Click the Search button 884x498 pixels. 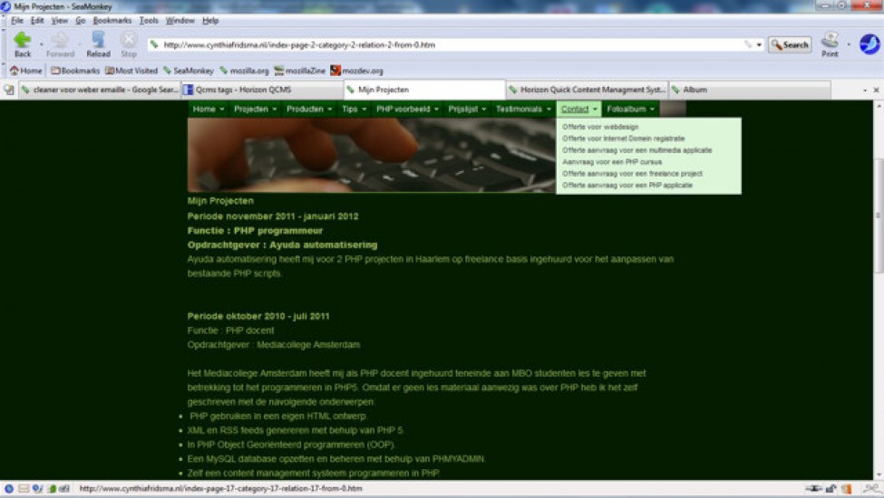(x=789, y=44)
